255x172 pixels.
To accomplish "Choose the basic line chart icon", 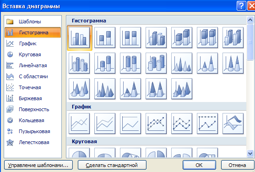I will pyautogui.click(x=79, y=124).
